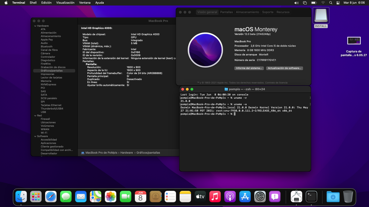Viewport: 369px width, 207px height.
Task: Click Hardware in the bottom path bar
Action: click(127, 153)
